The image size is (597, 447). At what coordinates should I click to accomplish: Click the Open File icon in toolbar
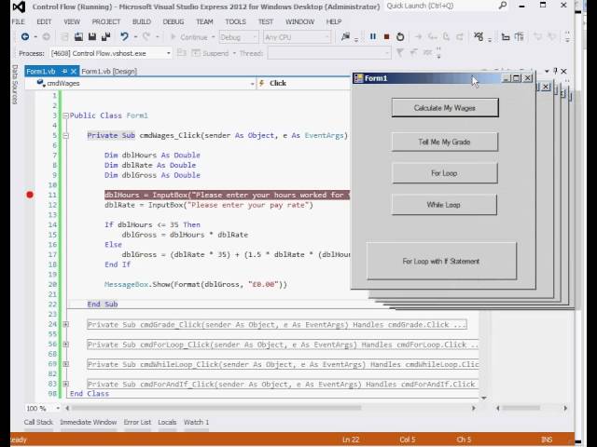[78, 37]
